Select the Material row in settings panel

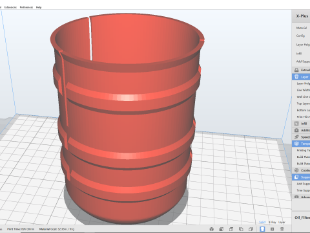(x=302, y=28)
